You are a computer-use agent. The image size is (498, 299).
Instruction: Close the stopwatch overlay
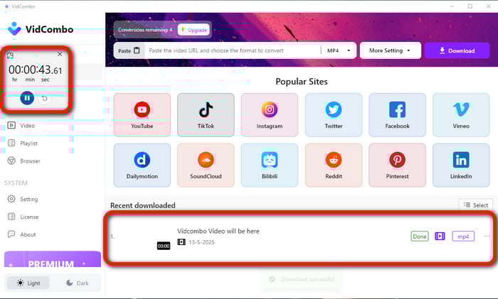pos(60,54)
